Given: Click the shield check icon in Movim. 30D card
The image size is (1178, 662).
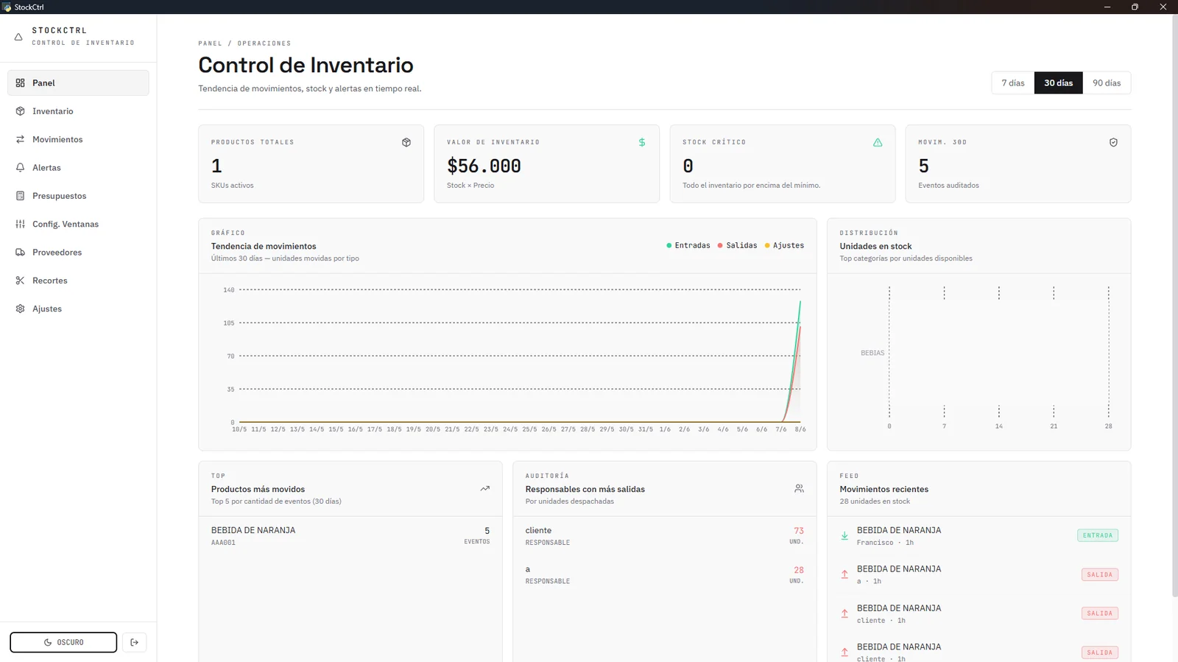Looking at the screenshot, I should (x=1113, y=142).
